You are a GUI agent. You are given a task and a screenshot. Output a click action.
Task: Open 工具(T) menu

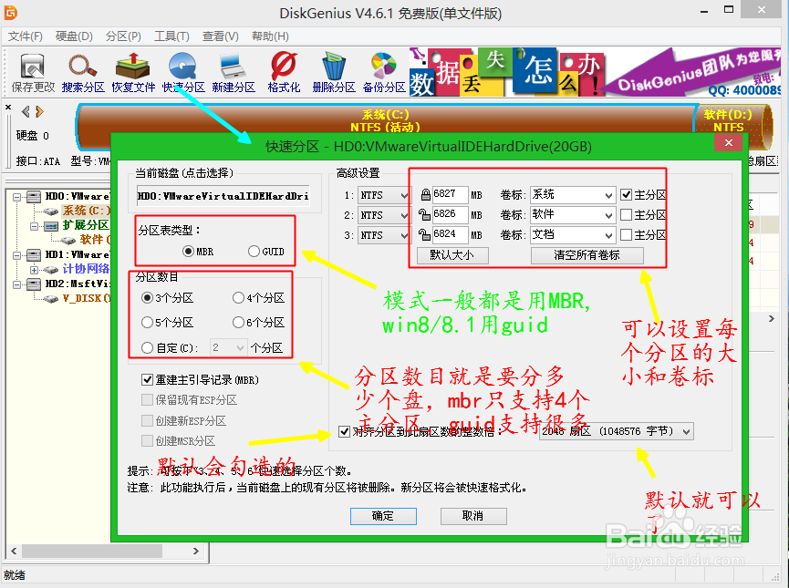[x=171, y=36]
